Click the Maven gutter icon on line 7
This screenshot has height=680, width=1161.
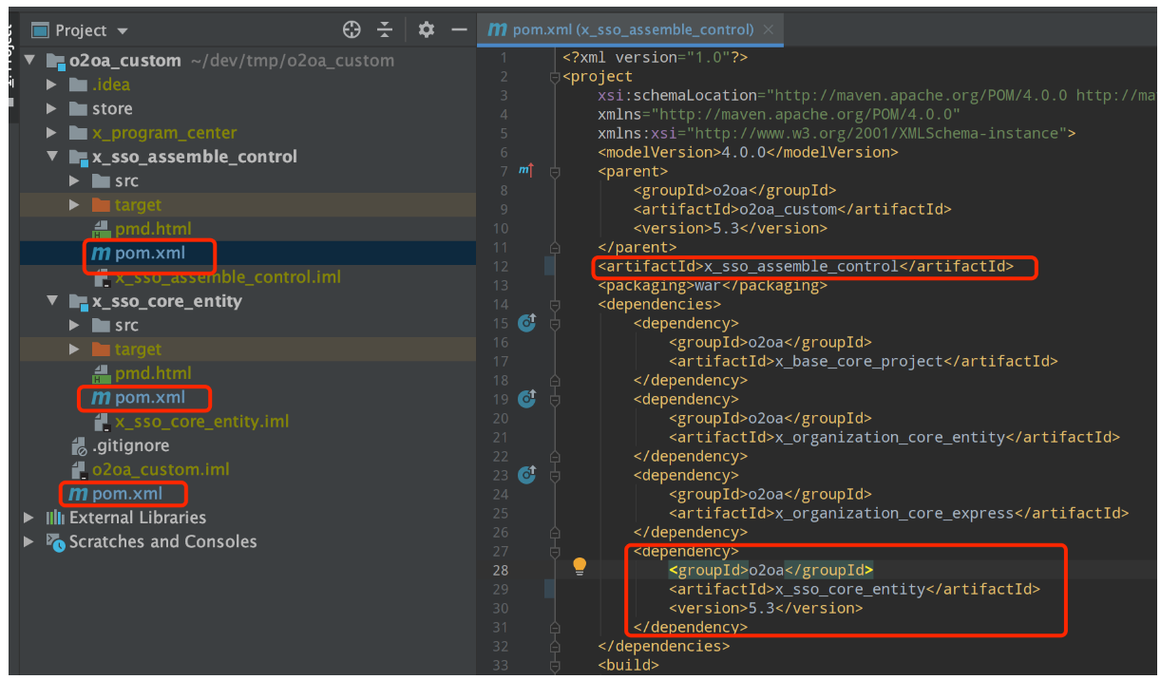coord(525,171)
